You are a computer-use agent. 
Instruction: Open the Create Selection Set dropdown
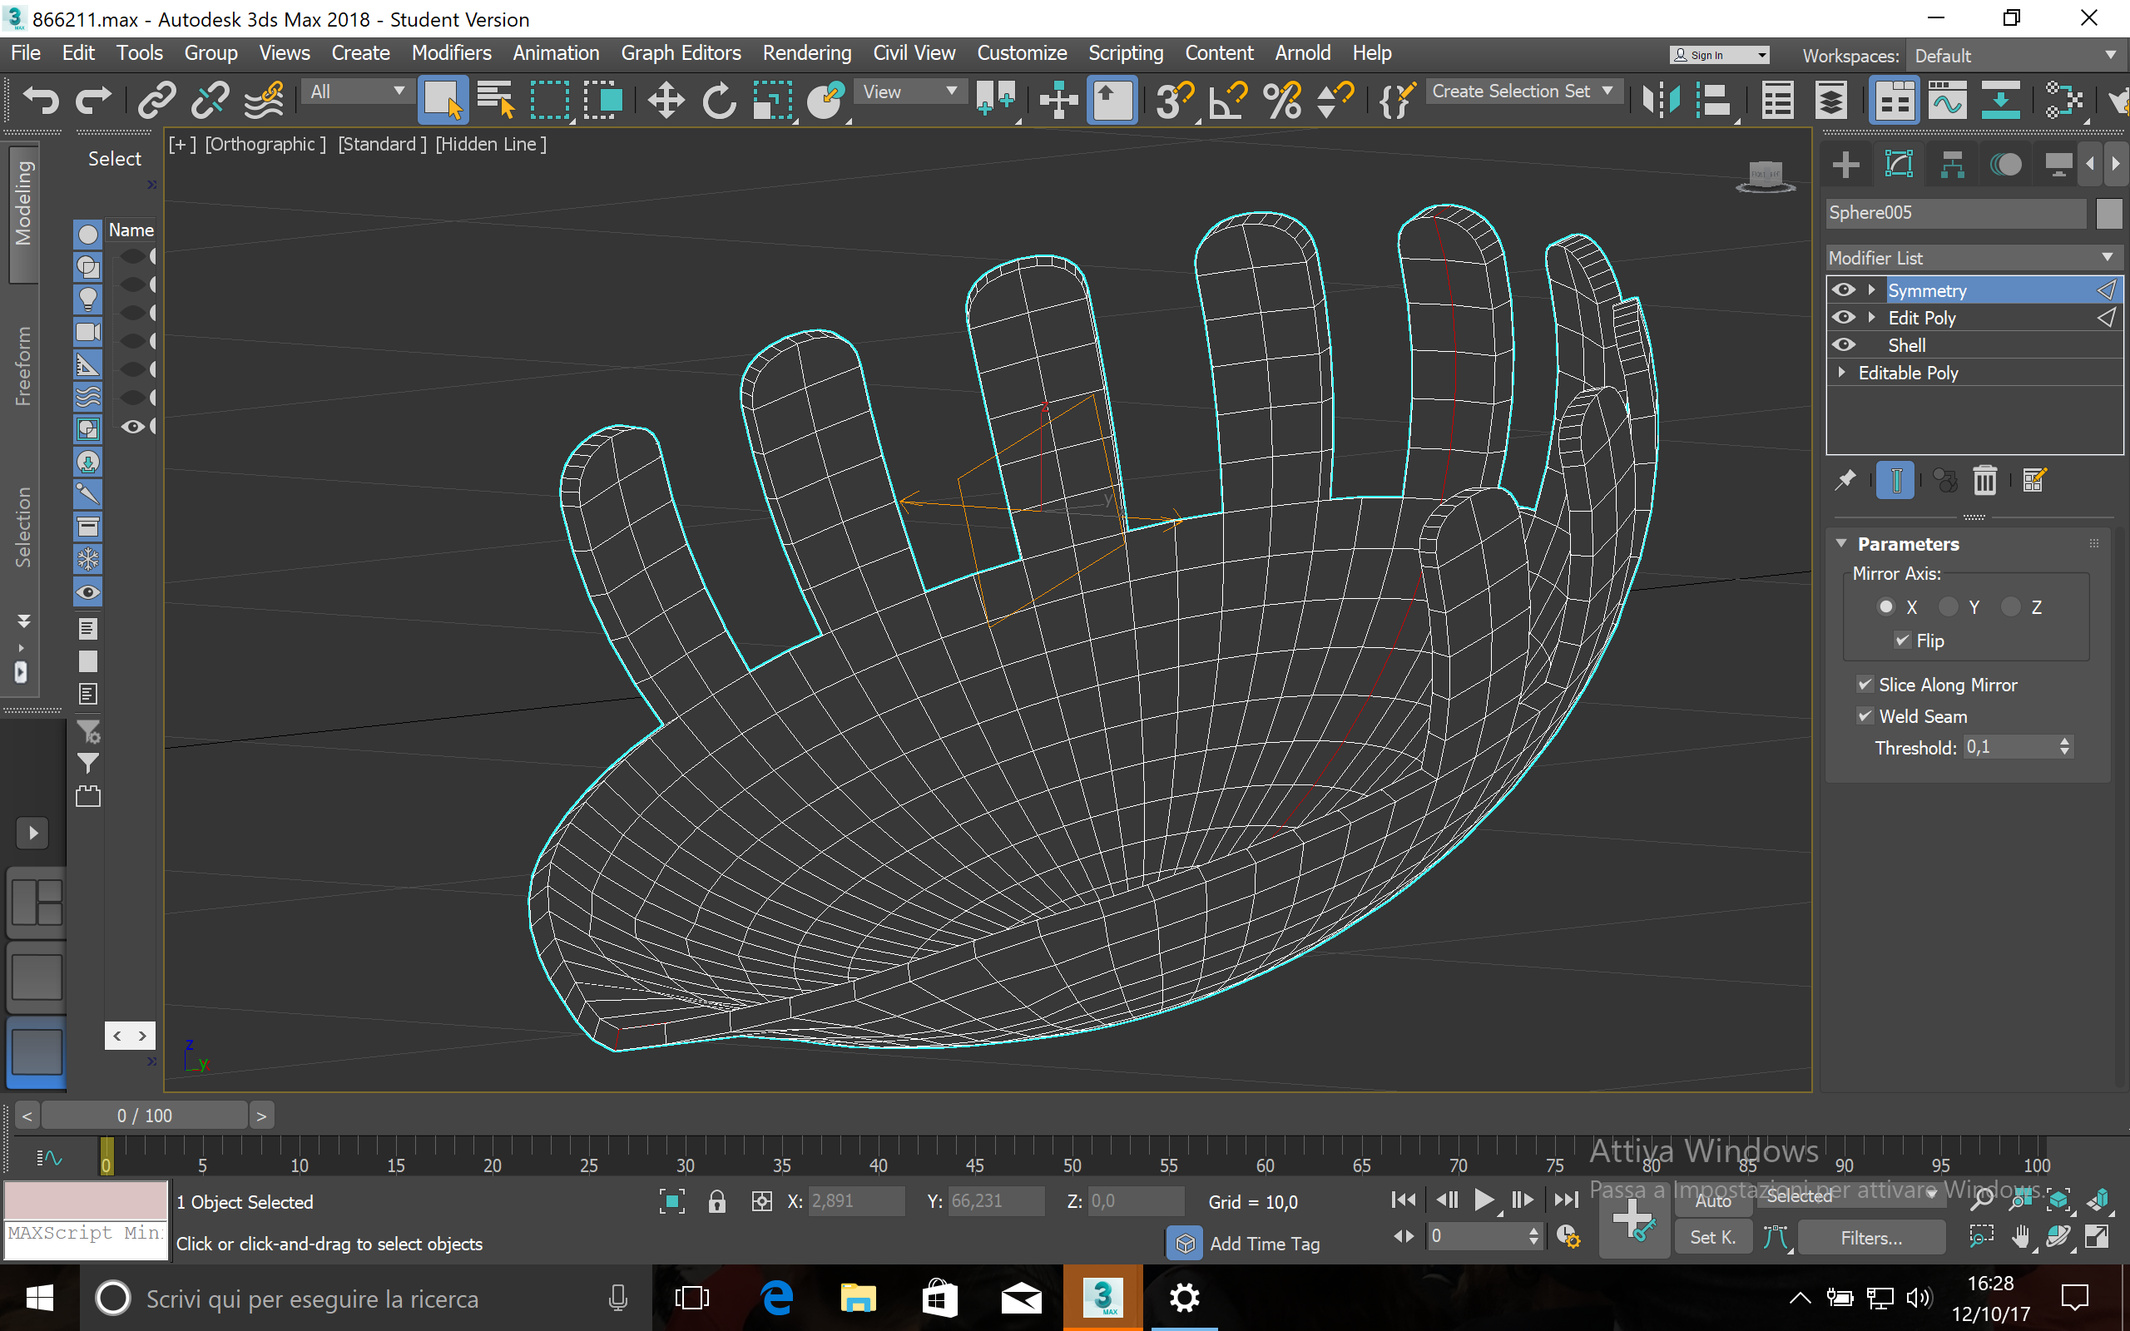(x=1522, y=92)
